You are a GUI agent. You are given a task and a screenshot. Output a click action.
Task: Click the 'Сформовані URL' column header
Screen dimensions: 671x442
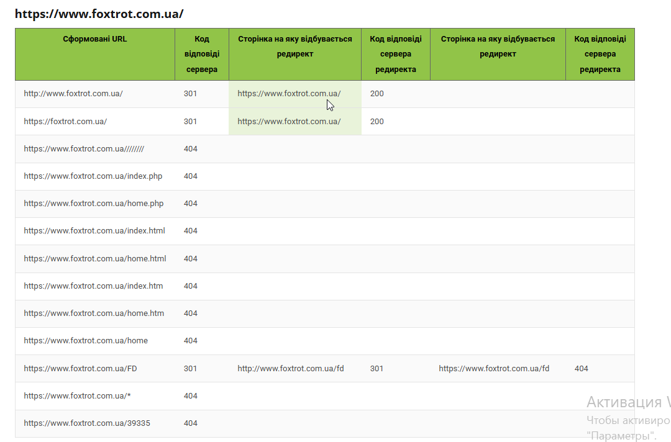click(95, 54)
